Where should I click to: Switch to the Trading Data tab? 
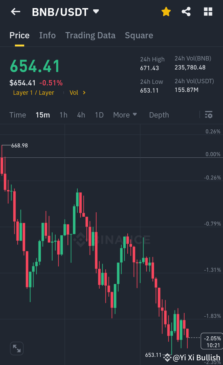tap(90, 35)
